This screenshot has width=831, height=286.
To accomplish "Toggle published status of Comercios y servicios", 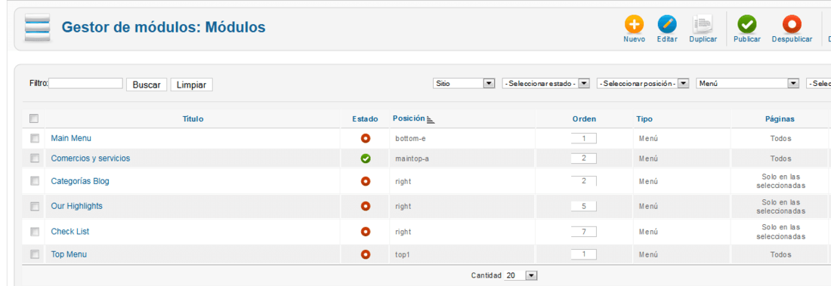I will [365, 158].
